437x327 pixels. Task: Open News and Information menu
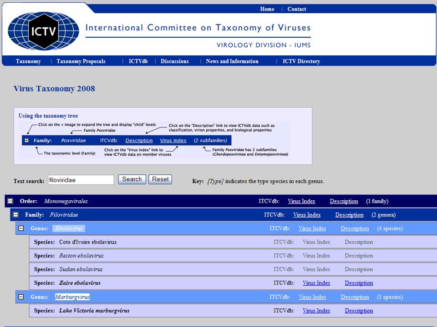click(x=232, y=61)
